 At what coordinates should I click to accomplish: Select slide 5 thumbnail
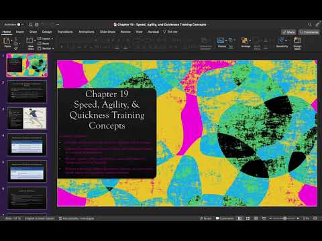tap(27, 171)
